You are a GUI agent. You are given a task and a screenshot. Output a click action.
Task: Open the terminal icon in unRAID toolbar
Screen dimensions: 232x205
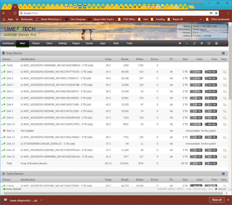(187, 43)
